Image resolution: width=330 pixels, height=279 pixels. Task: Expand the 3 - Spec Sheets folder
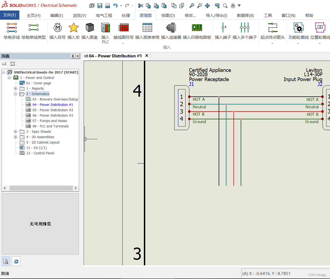(x=16, y=132)
